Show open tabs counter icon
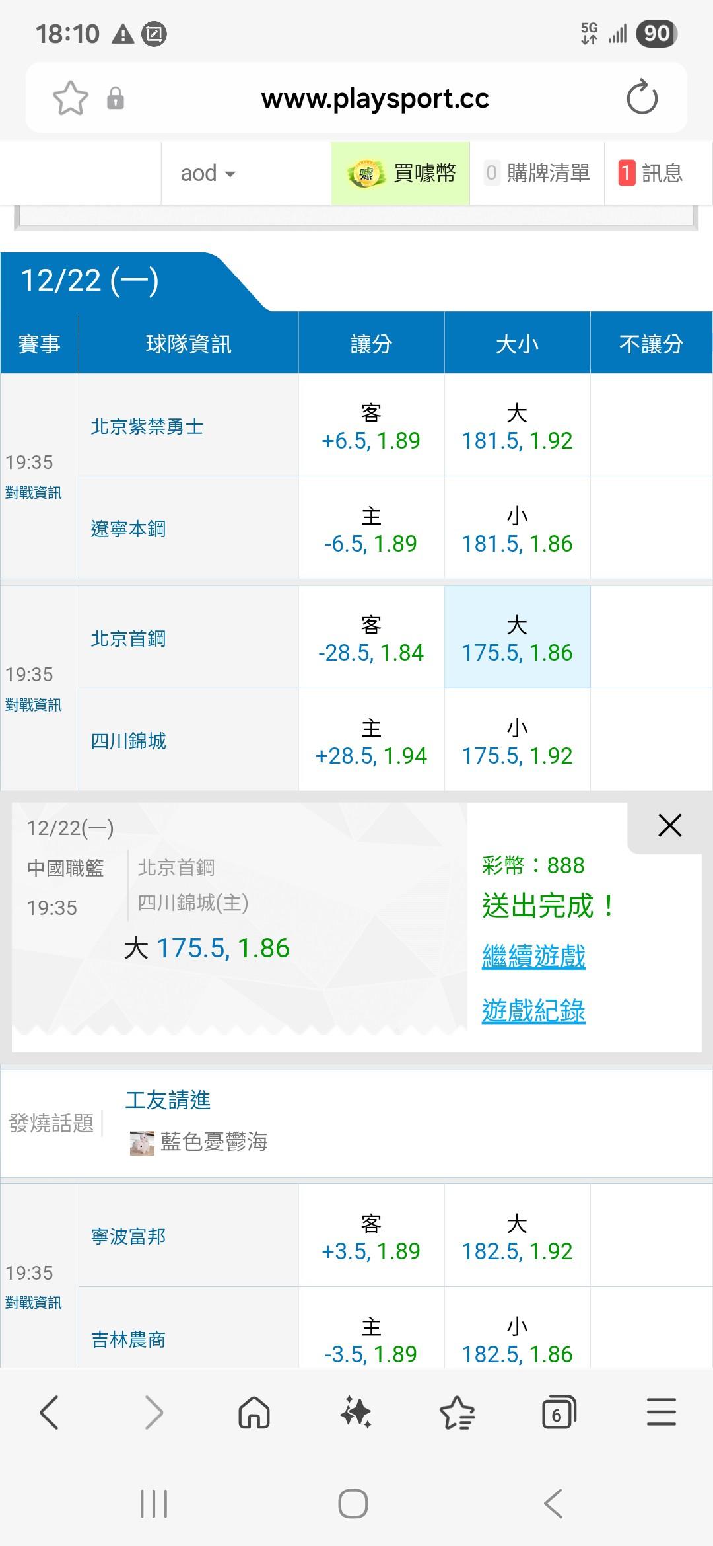The width and height of the screenshot is (713, 1546). (x=559, y=1413)
